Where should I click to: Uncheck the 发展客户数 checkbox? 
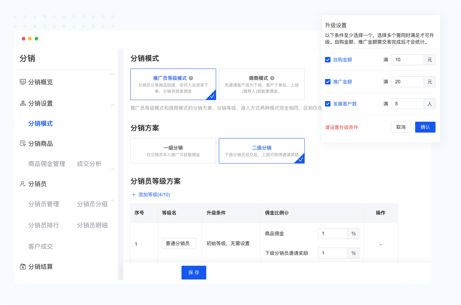328,104
